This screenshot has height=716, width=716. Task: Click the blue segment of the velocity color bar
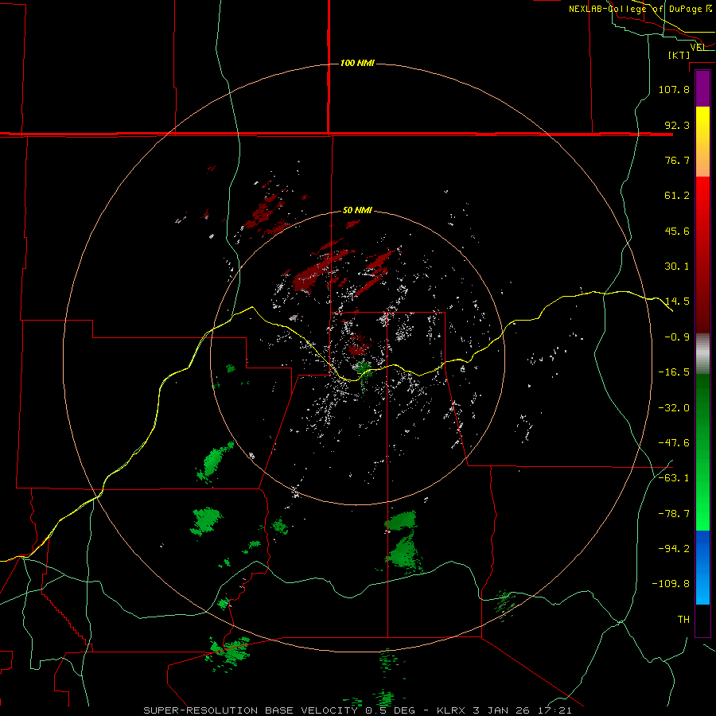pos(702,567)
